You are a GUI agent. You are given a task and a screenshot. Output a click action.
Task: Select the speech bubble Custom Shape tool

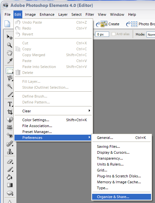click(10, 193)
